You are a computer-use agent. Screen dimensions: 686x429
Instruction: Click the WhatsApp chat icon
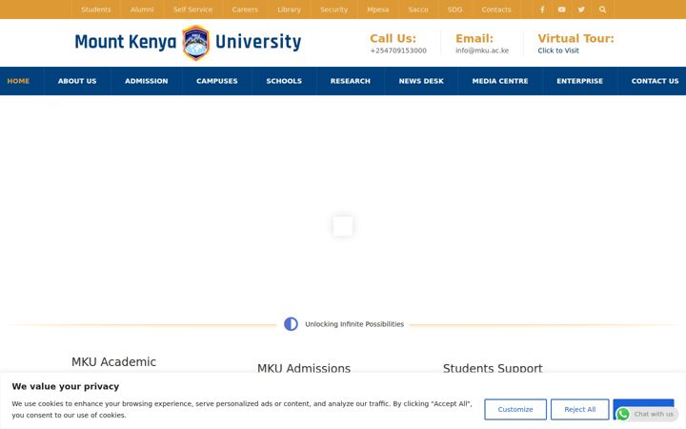623,414
